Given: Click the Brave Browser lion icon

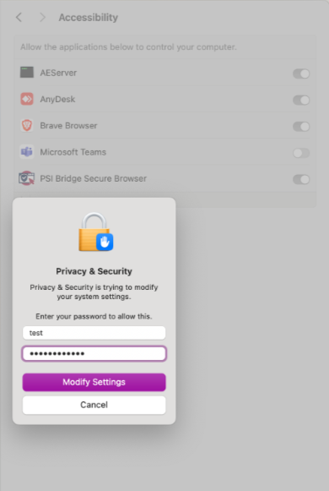Looking at the screenshot, I should tap(27, 125).
